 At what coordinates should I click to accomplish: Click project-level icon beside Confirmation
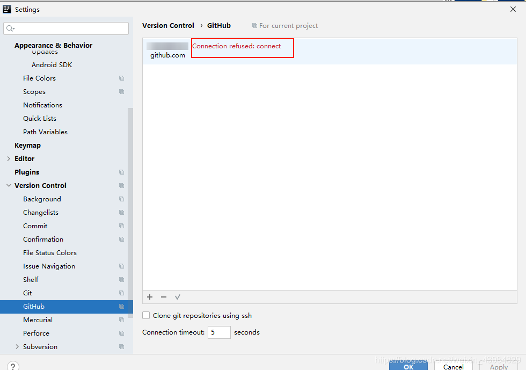coord(121,240)
